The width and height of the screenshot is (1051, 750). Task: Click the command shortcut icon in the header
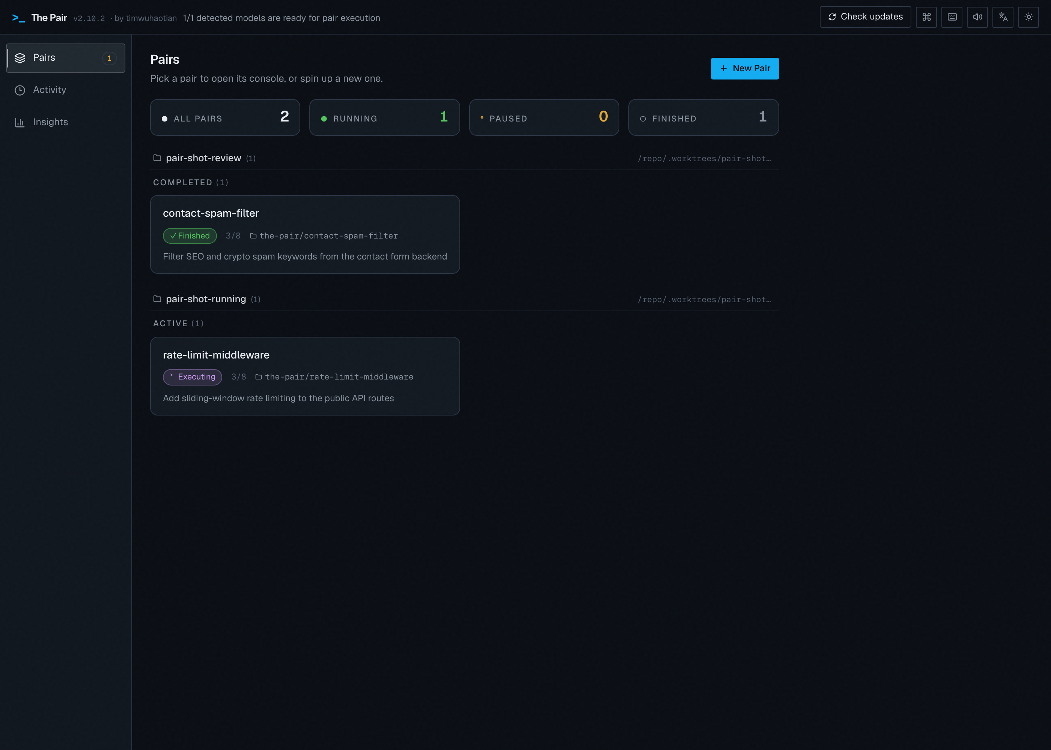tap(926, 17)
